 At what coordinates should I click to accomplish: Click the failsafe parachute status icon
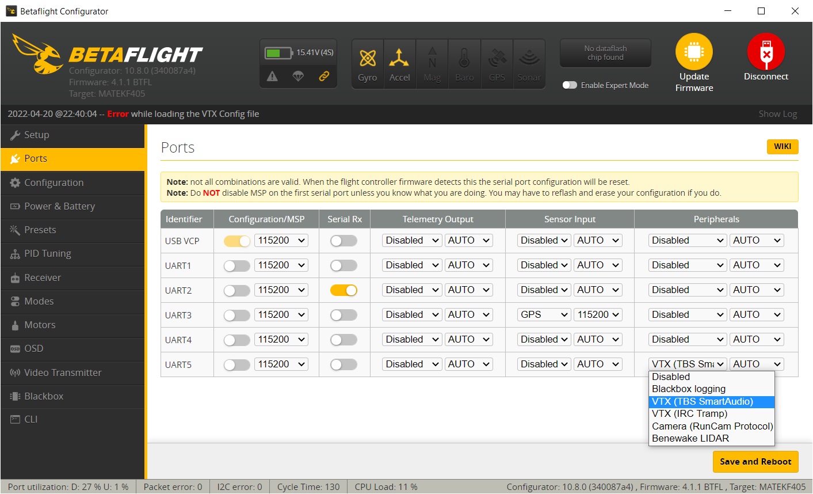(298, 76)
